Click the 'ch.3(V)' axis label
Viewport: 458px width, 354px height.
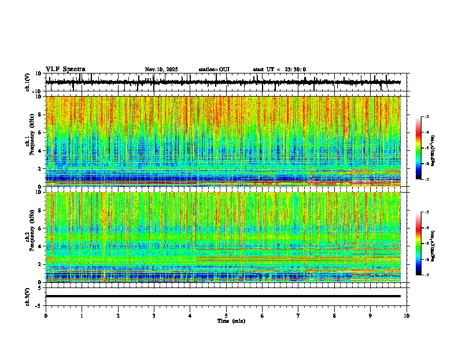click(x=28, y=297)
